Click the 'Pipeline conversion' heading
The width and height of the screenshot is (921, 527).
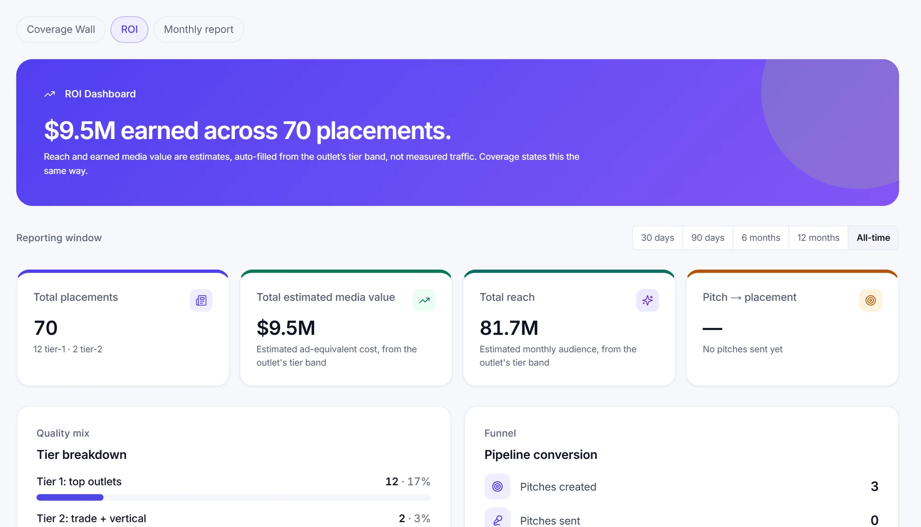point(541,455)
